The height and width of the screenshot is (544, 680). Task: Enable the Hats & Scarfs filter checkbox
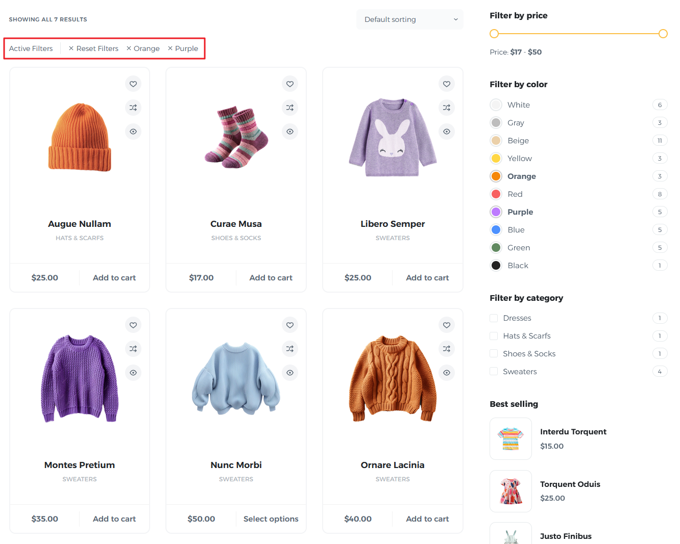click(494, 335)
